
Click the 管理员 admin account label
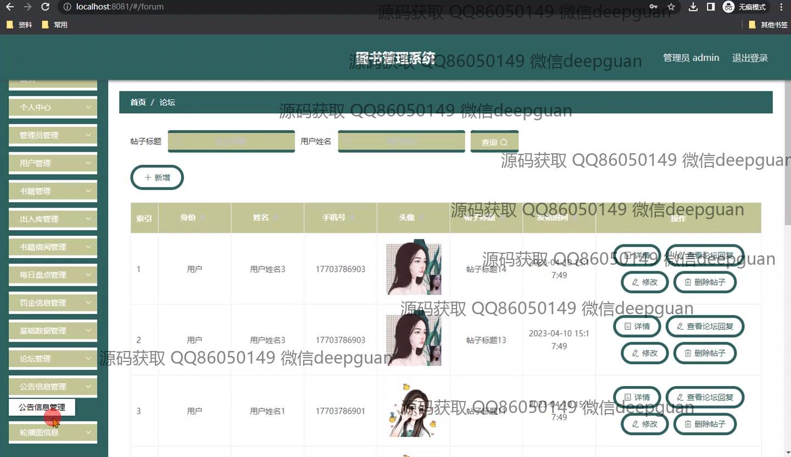tap(691, 58)
